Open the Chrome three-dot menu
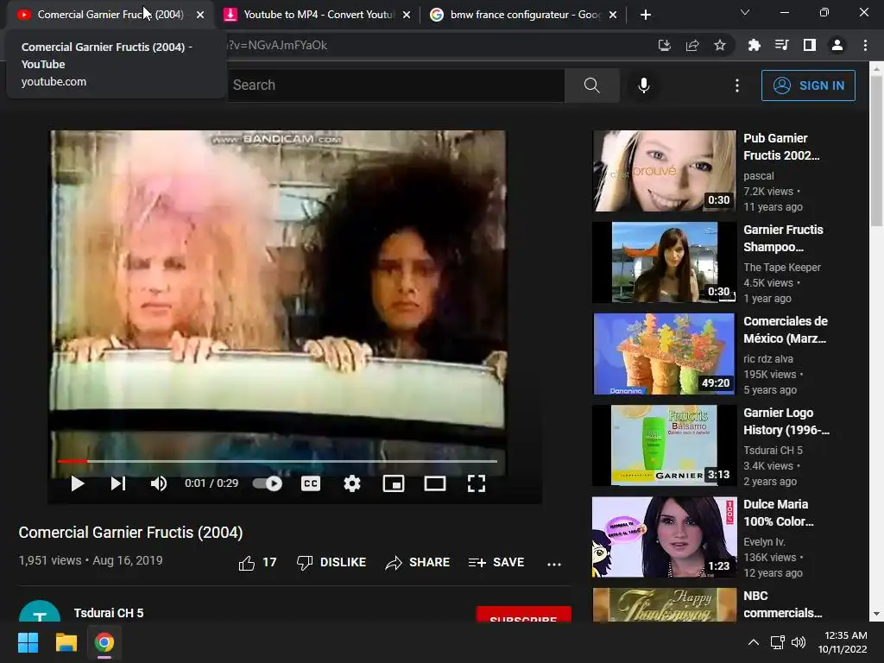This screenshot has width=884, height=663. coord(865,46)
